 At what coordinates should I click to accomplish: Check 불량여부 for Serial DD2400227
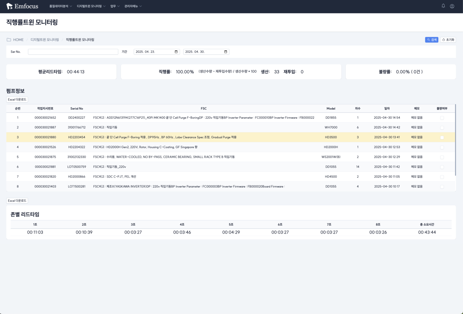(442, 118)
